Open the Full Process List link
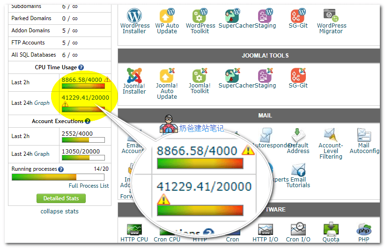The image size is (385, 248). pyautogui.click(x=89, y=186)
